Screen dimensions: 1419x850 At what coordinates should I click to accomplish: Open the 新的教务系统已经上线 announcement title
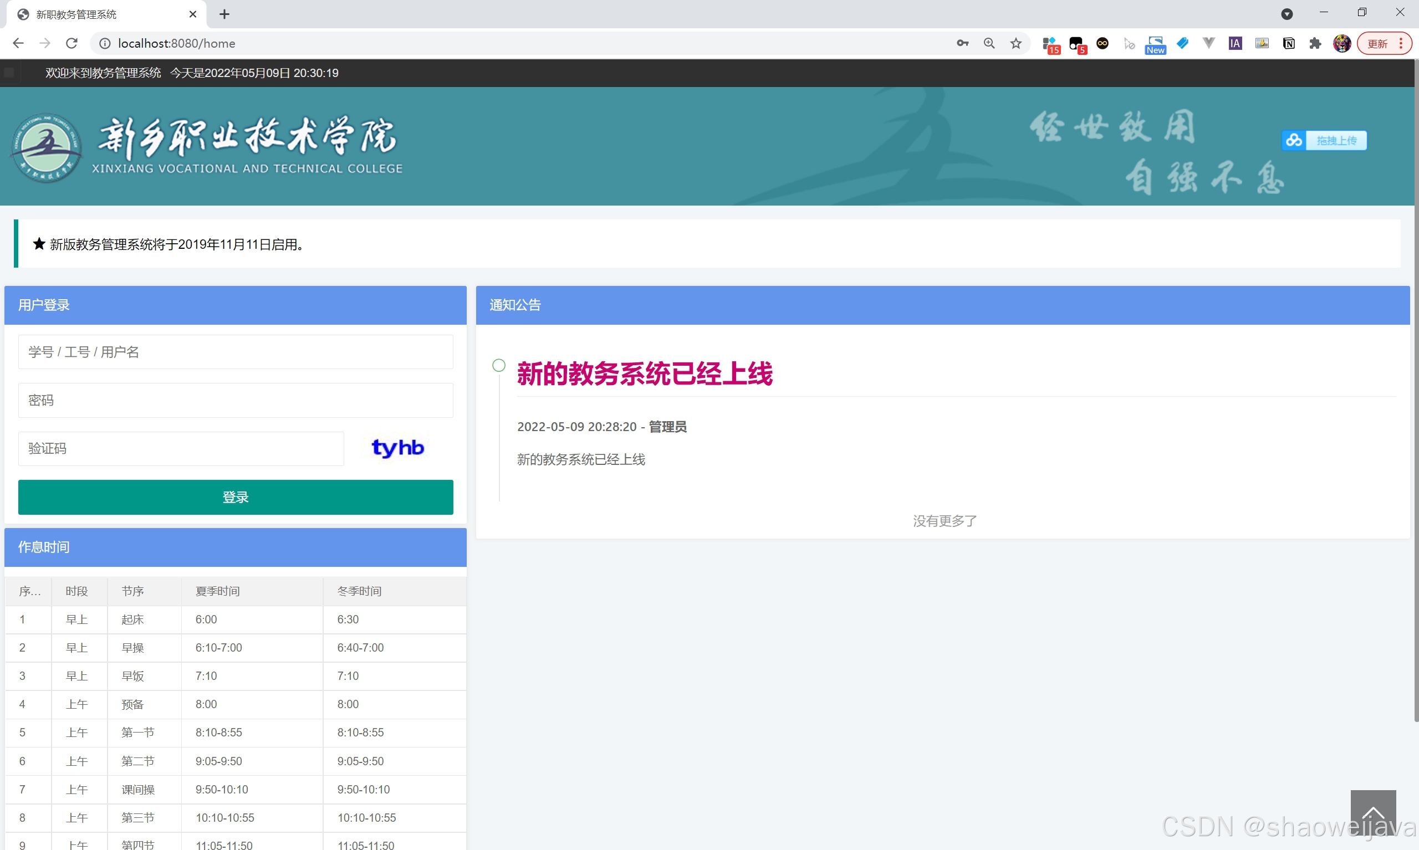click(x=645, y=374)
